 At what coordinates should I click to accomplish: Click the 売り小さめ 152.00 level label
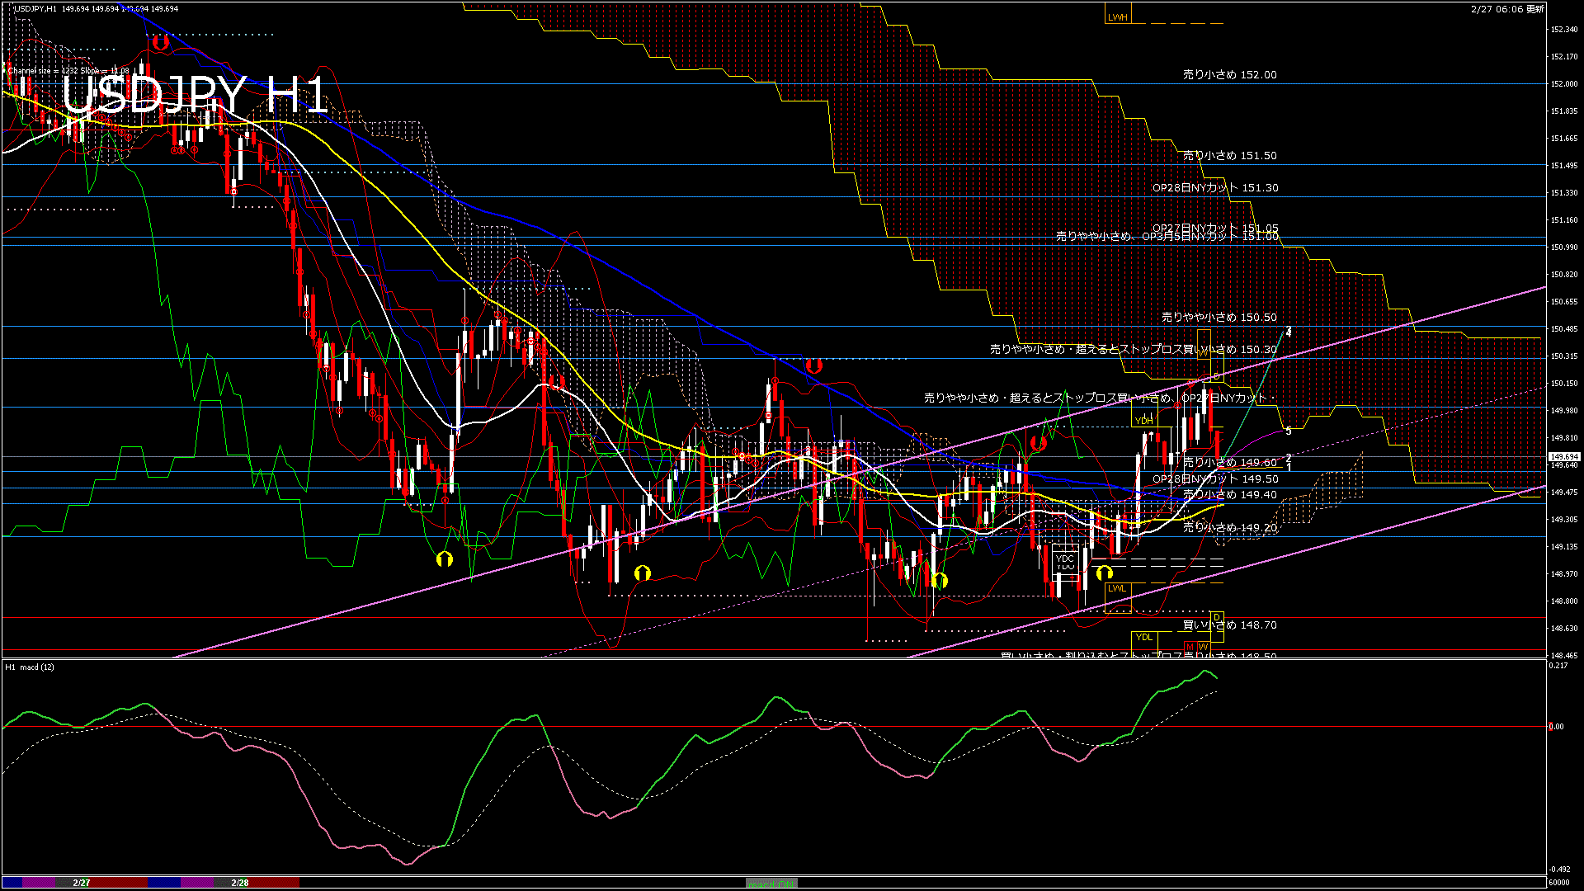point(1229,75)
